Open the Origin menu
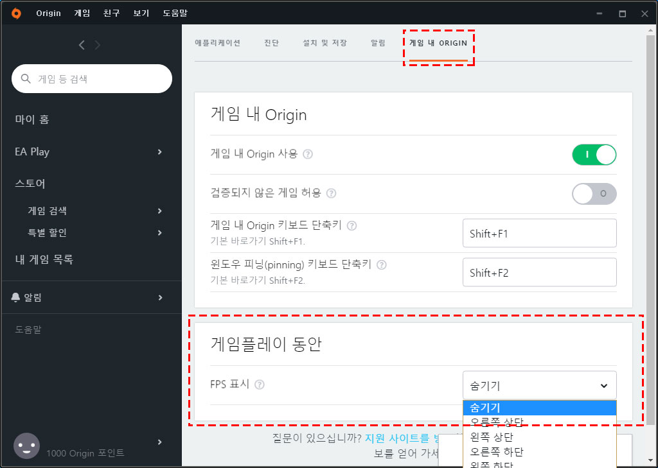 (x=48, y=13)
